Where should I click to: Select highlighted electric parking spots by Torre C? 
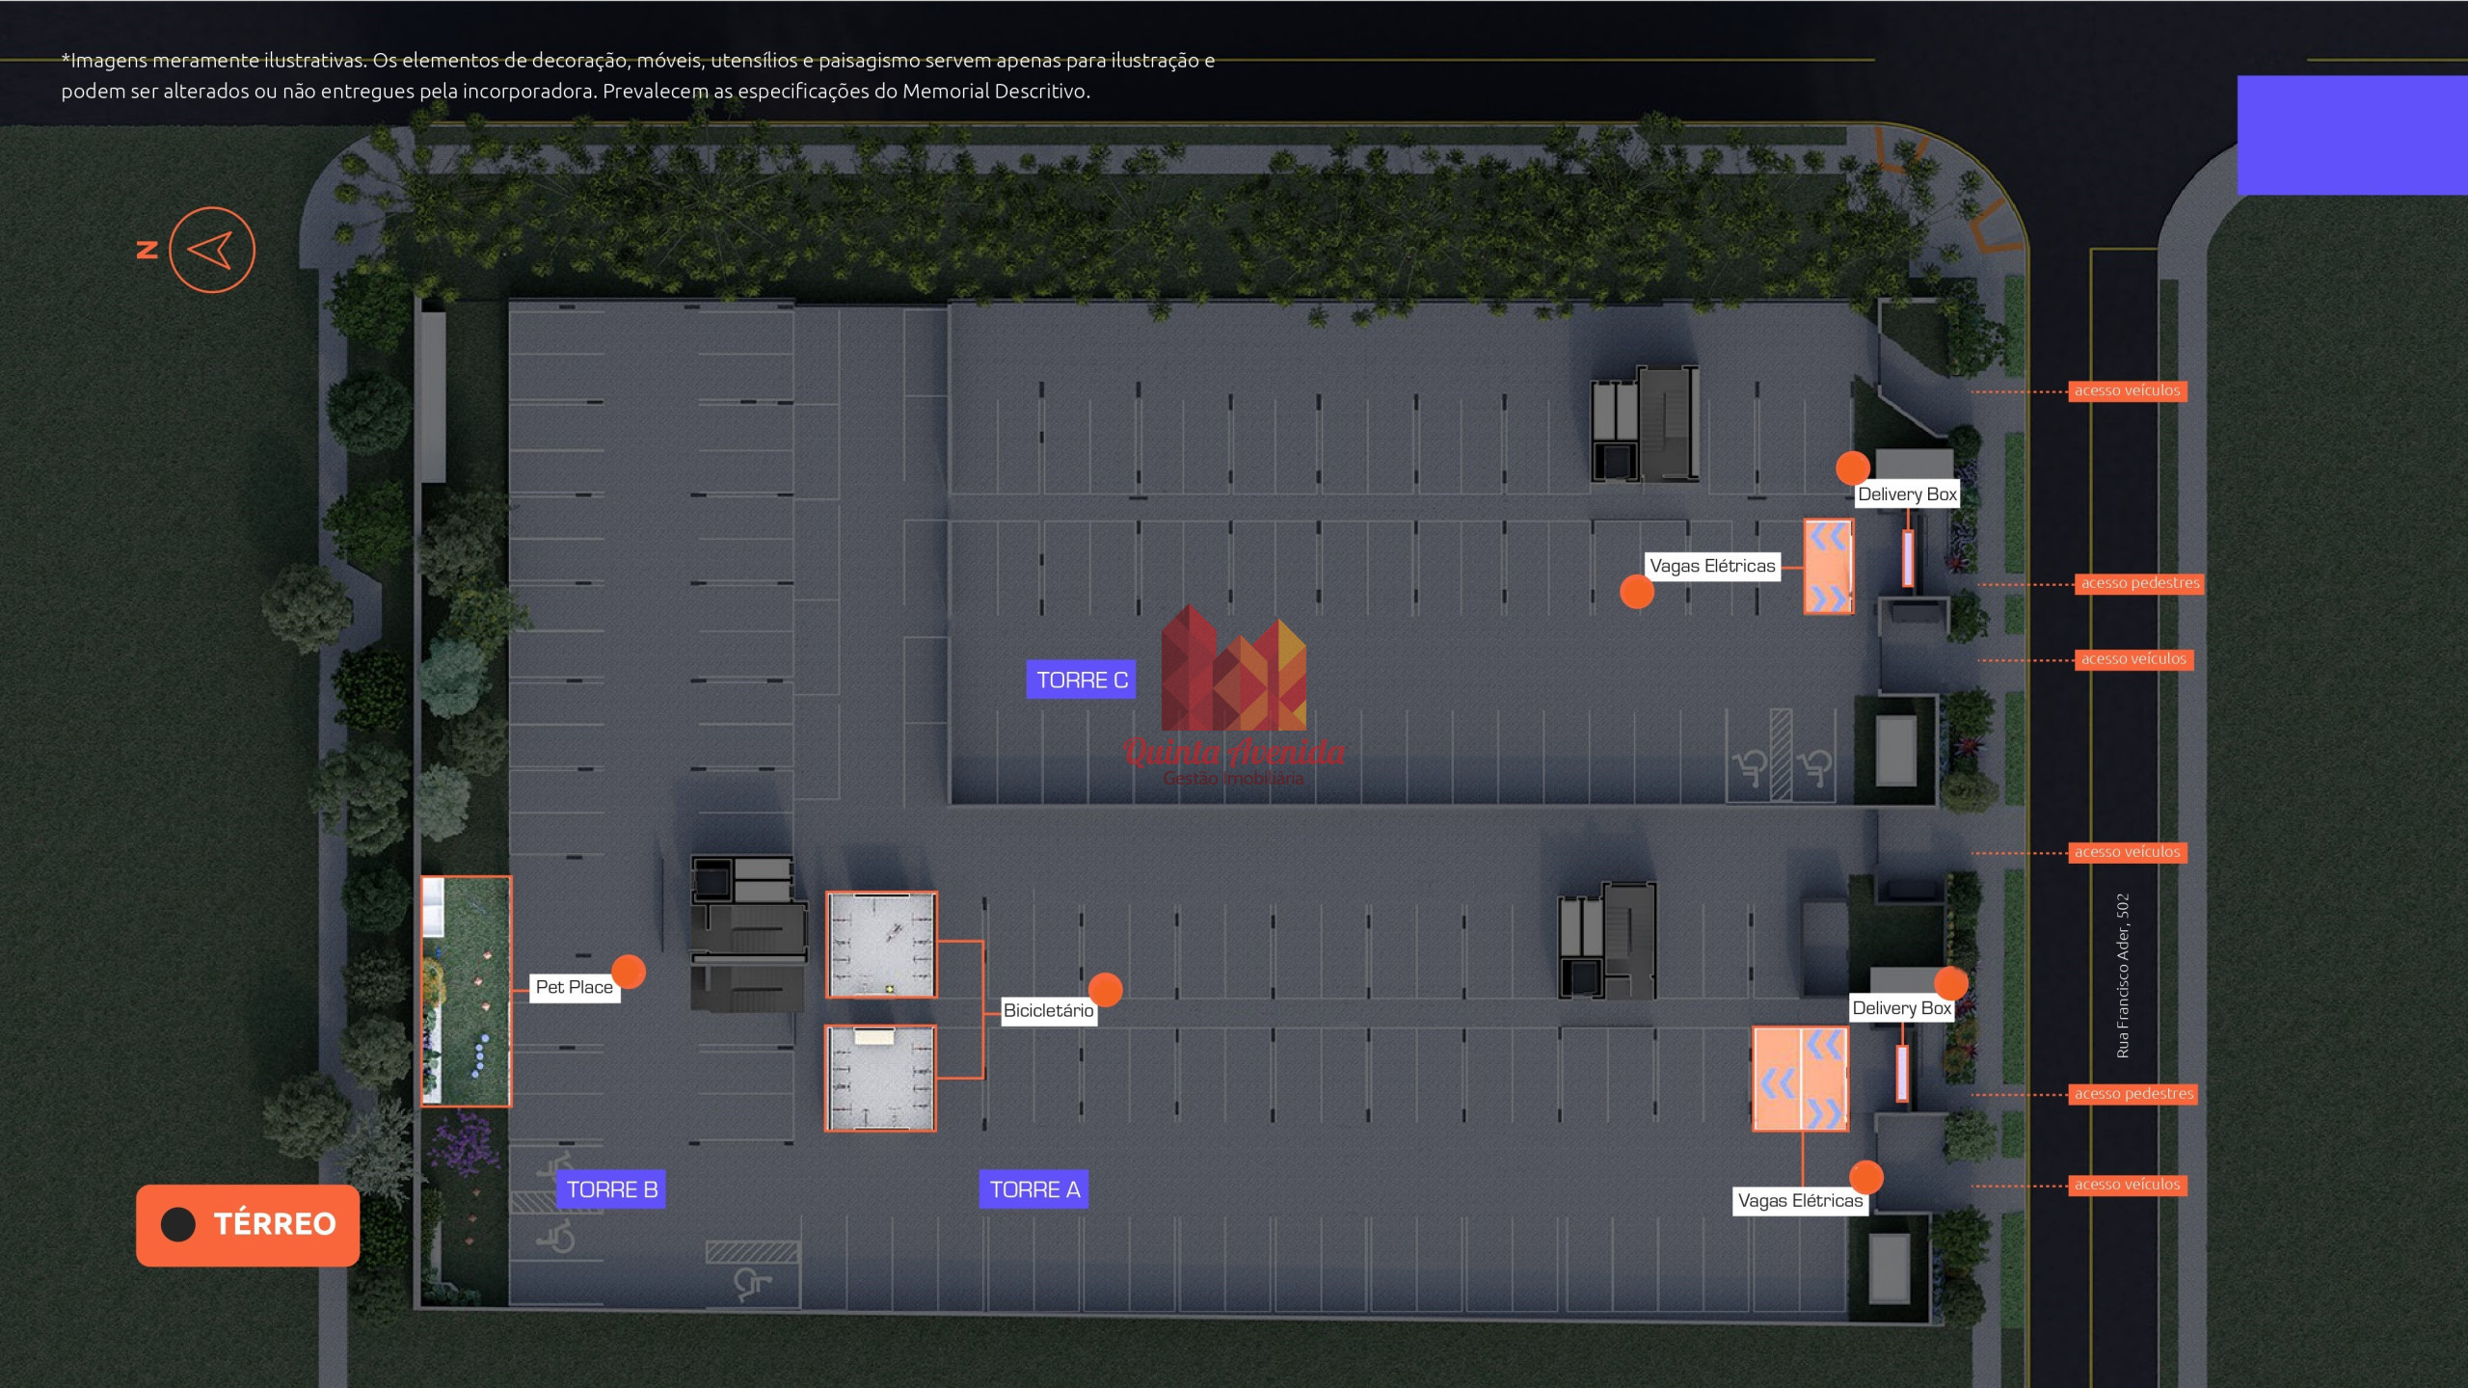pos(1829,567)
